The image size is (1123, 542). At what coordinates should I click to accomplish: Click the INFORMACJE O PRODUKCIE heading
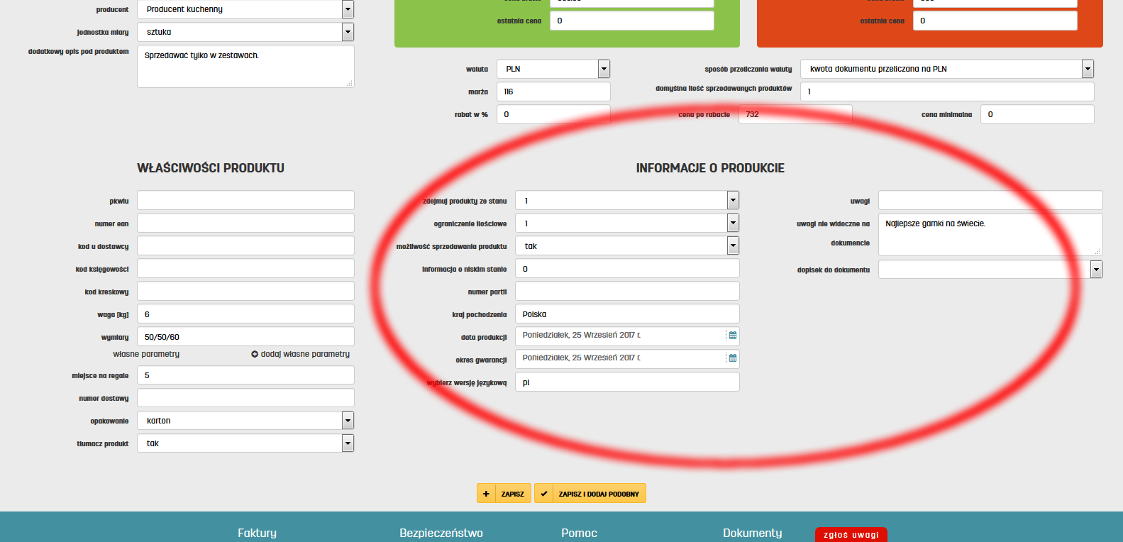point(710,168)
